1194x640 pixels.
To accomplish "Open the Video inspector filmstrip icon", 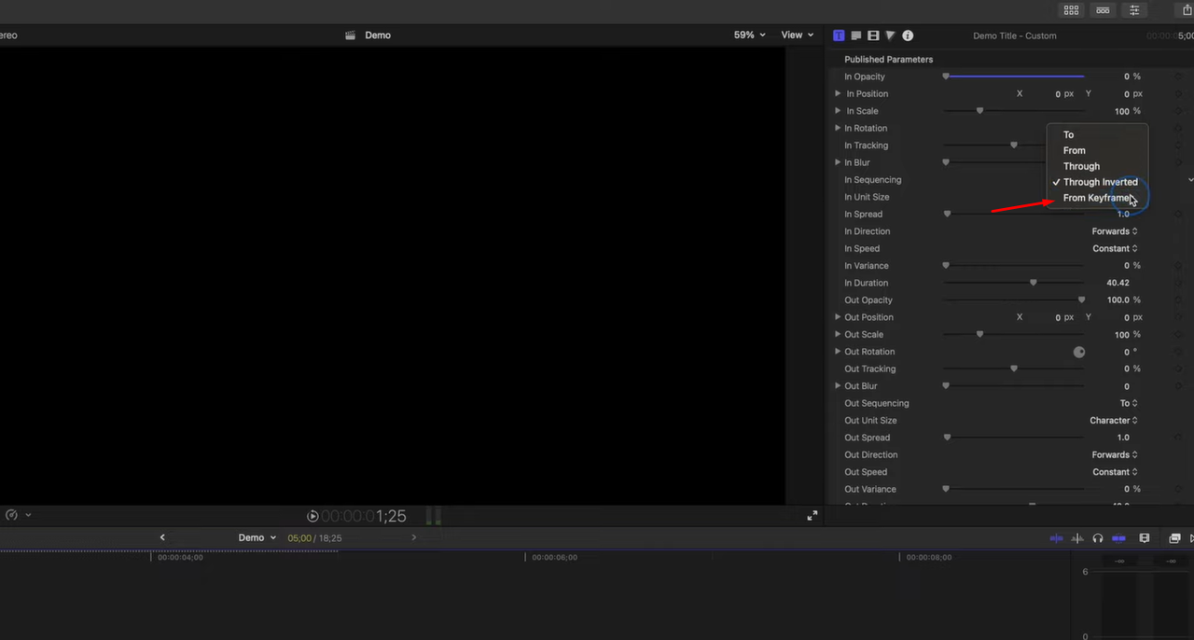I will pyautogui.click(x=873, y=35).
